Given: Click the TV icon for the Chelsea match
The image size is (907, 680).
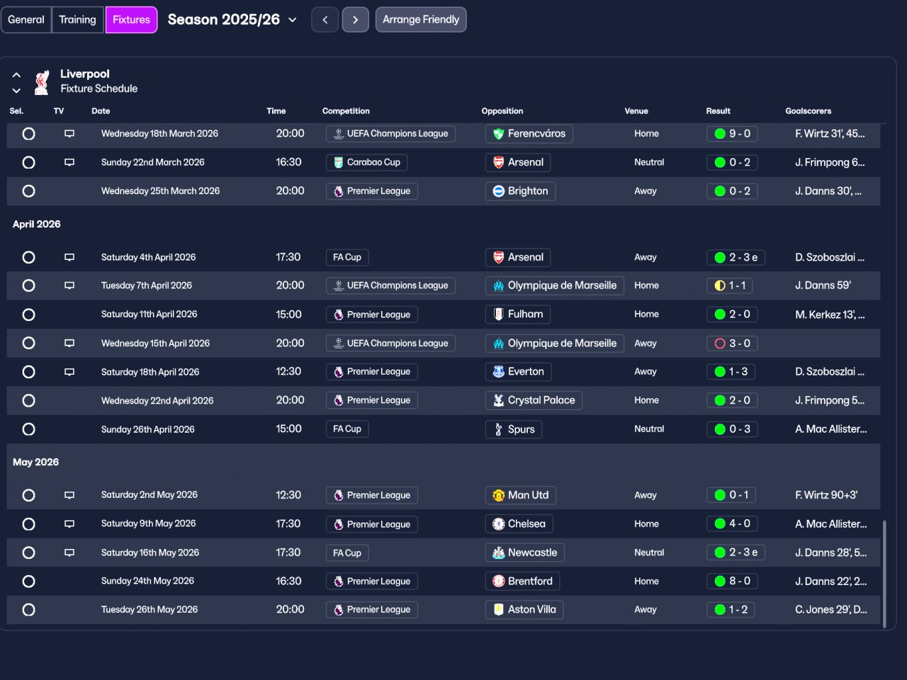Looking at the screenshot, I should (69, 524).
